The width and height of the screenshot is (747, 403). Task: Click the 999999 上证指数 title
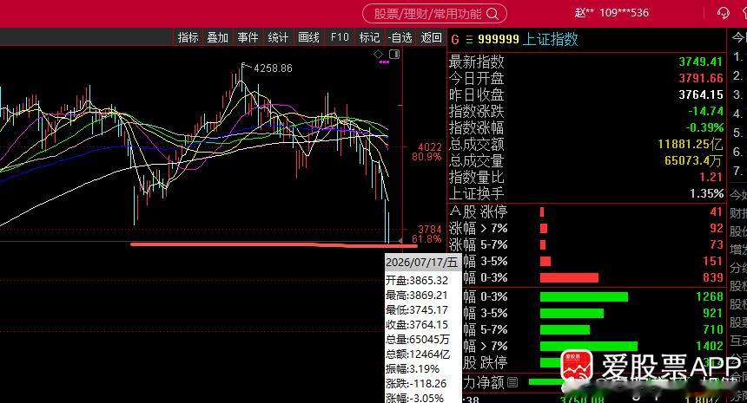click(528, 39)
